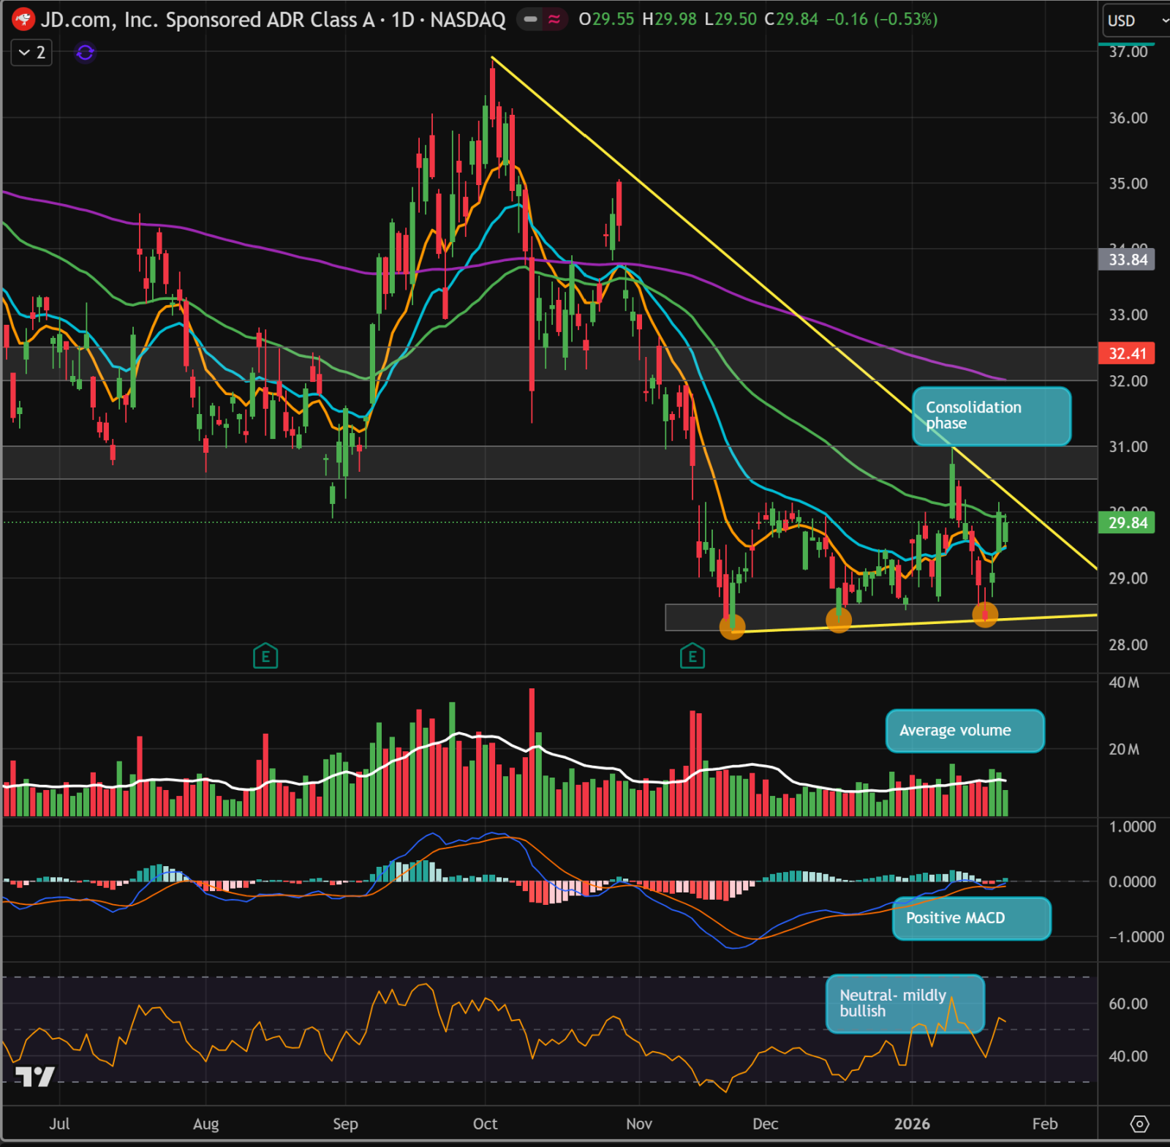The width and height of the screenshot is (1170, 1147).
Task: Click the Dec label on time axis
Action: coord(766,1124)
